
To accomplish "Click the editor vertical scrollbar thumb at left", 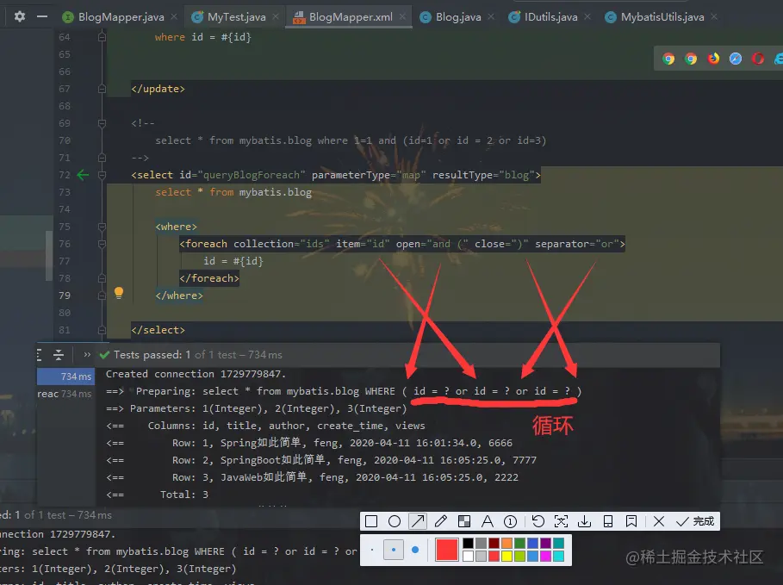I will (x=49, y=256).
